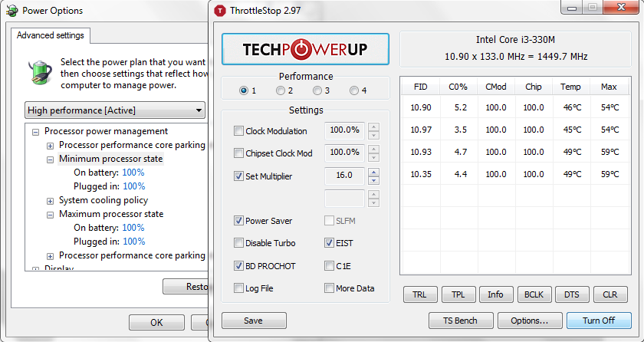
Task: Click the 46°C temperature cell
Action: [x=572, y=107]
